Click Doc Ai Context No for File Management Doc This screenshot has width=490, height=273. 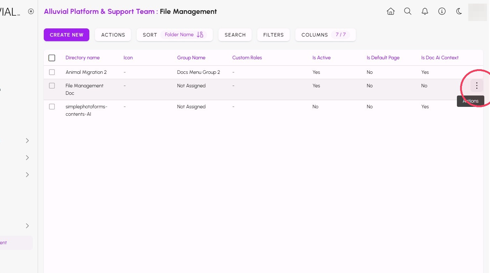[424, 86]
